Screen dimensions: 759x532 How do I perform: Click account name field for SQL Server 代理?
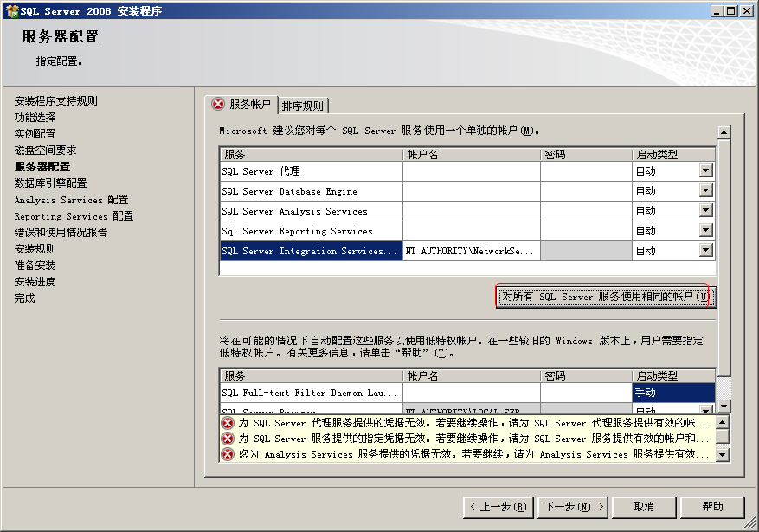[472, 171]
